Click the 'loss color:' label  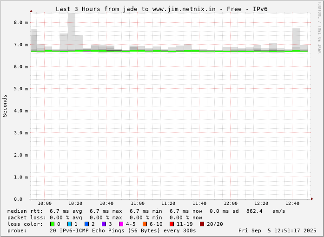[x=25, y=224]
